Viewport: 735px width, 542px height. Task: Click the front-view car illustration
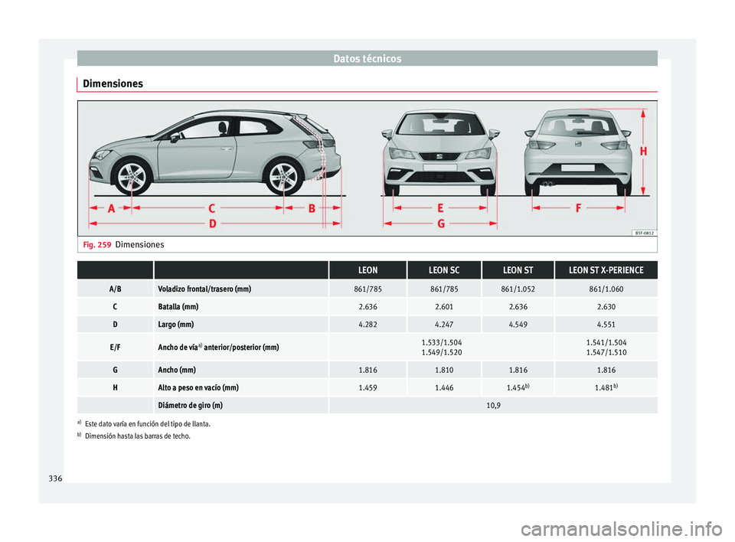click(439, 153)
